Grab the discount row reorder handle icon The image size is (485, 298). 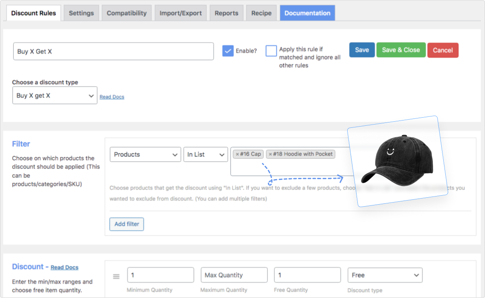[116, 277]
